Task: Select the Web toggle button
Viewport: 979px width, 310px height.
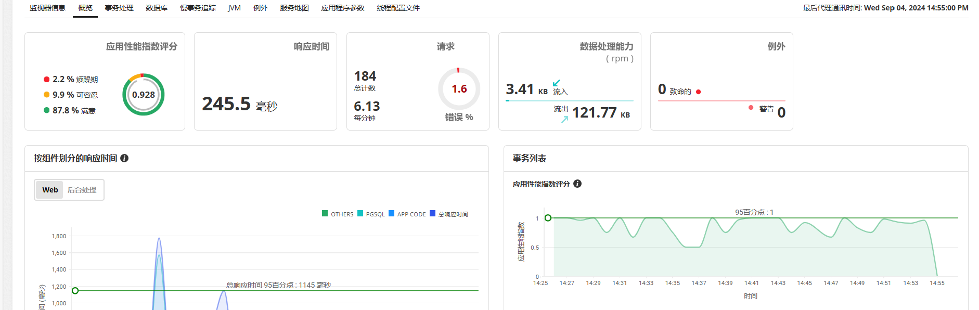Action: click(x=50, y=190)
